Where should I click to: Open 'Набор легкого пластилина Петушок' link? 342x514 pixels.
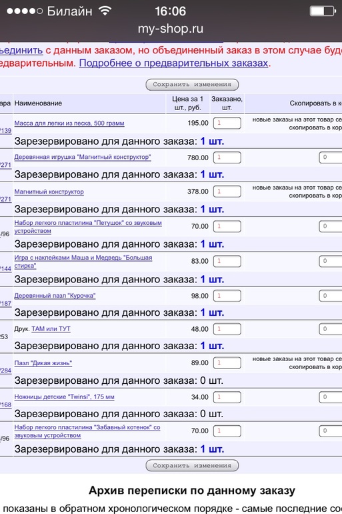click(88, 227)
